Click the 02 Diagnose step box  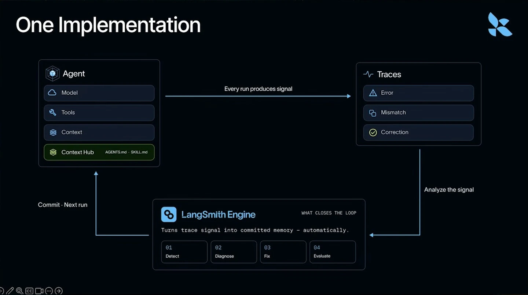(234, 251)
